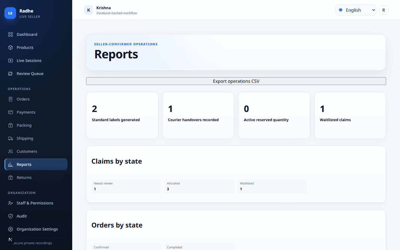Click the Courier handovers recorded label
This screenshot has height=250, width=400.
[193, 120]
